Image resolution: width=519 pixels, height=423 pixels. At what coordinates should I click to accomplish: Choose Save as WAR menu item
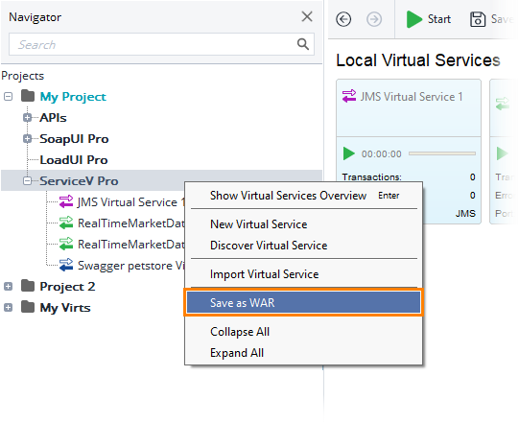(303, 303)
